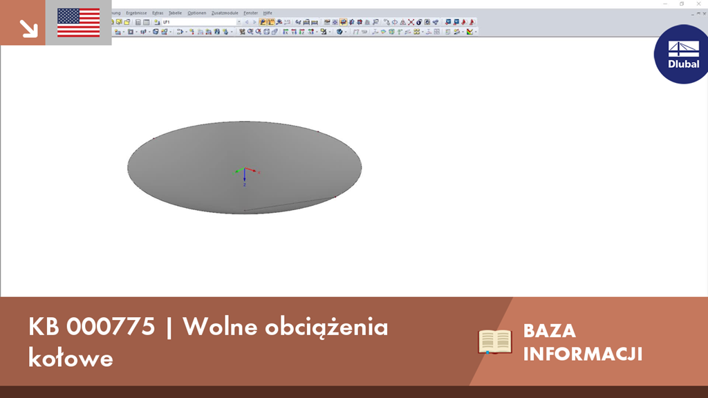
Task: Toggle the faded result-values icon after show-results
Action: [x=288, y=22]
